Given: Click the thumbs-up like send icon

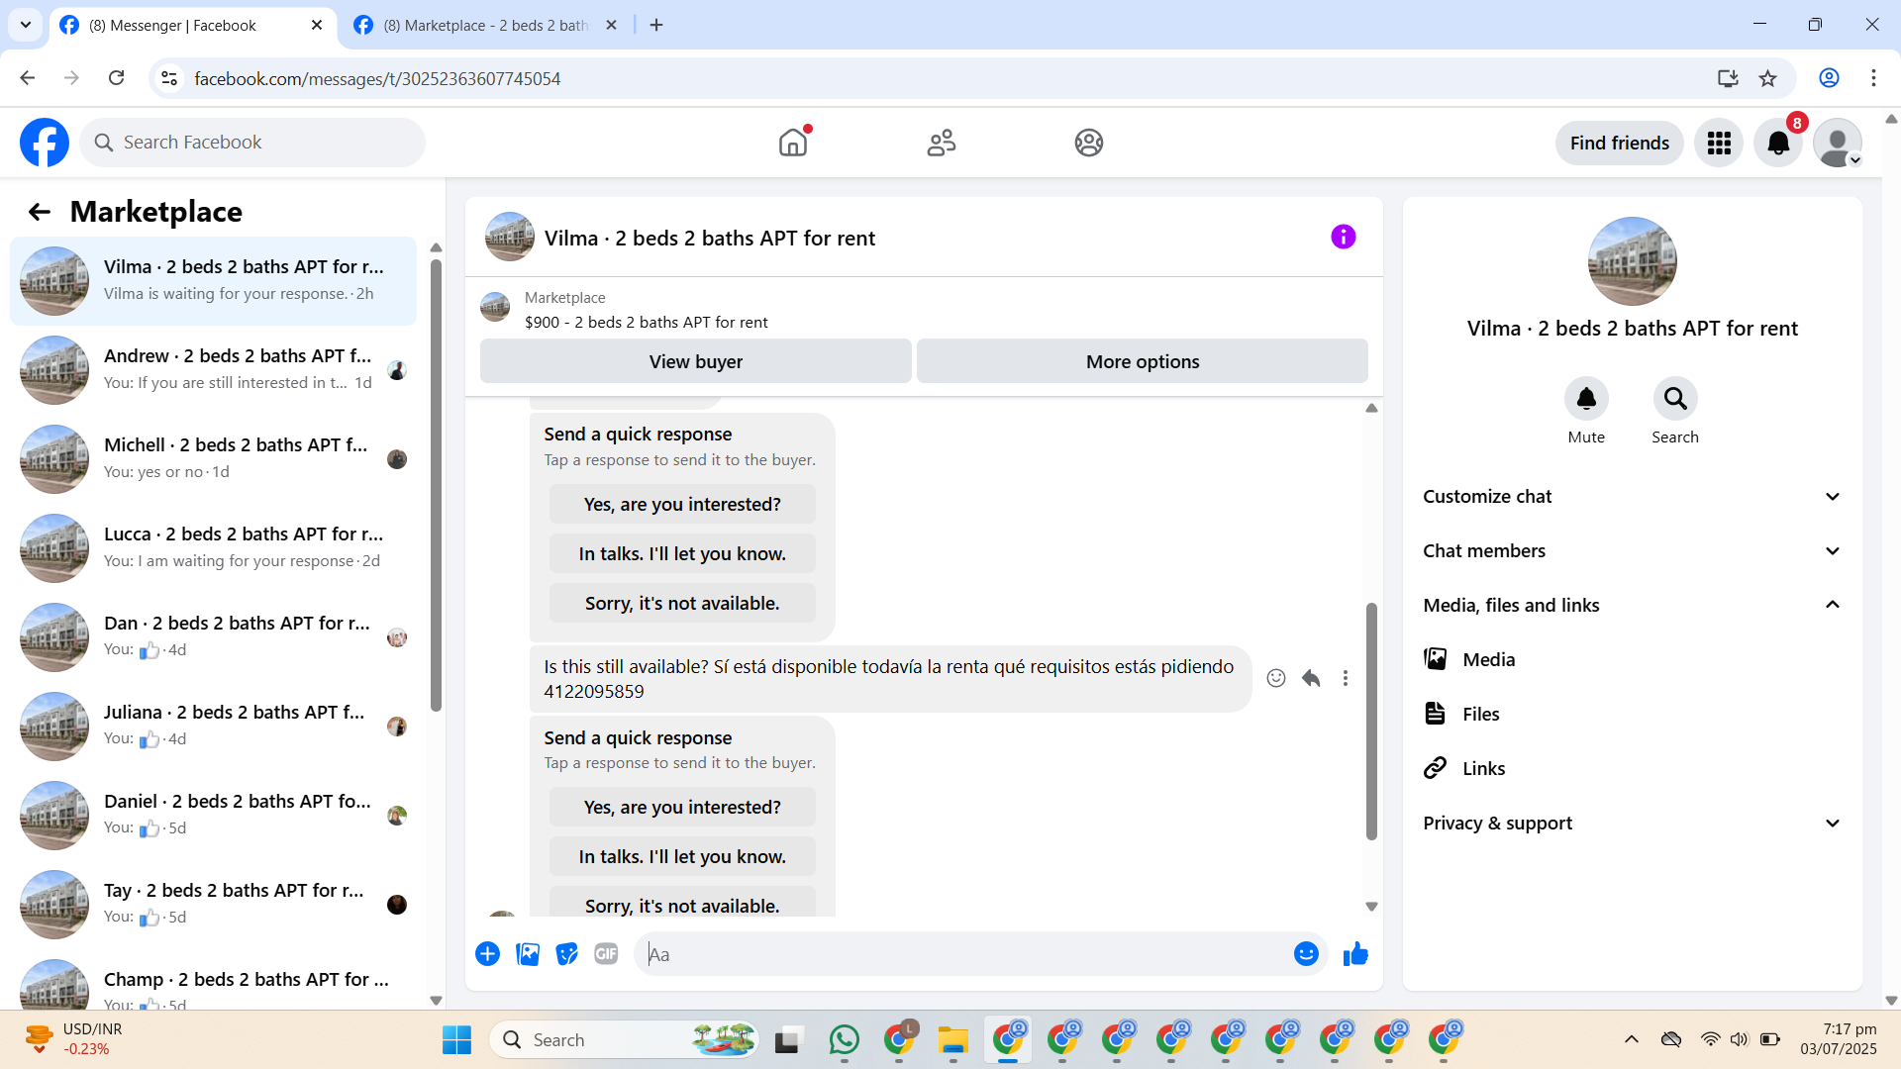Looking at the screenshot, I should pos(1355,954).
